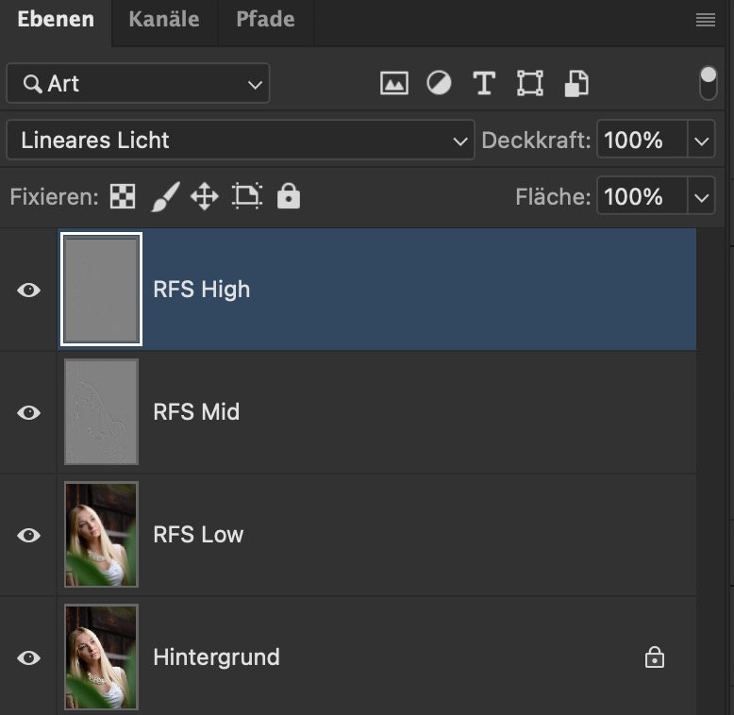Open the layers panel options menu
The image size is (734, 715).
(x=706, y=20)
